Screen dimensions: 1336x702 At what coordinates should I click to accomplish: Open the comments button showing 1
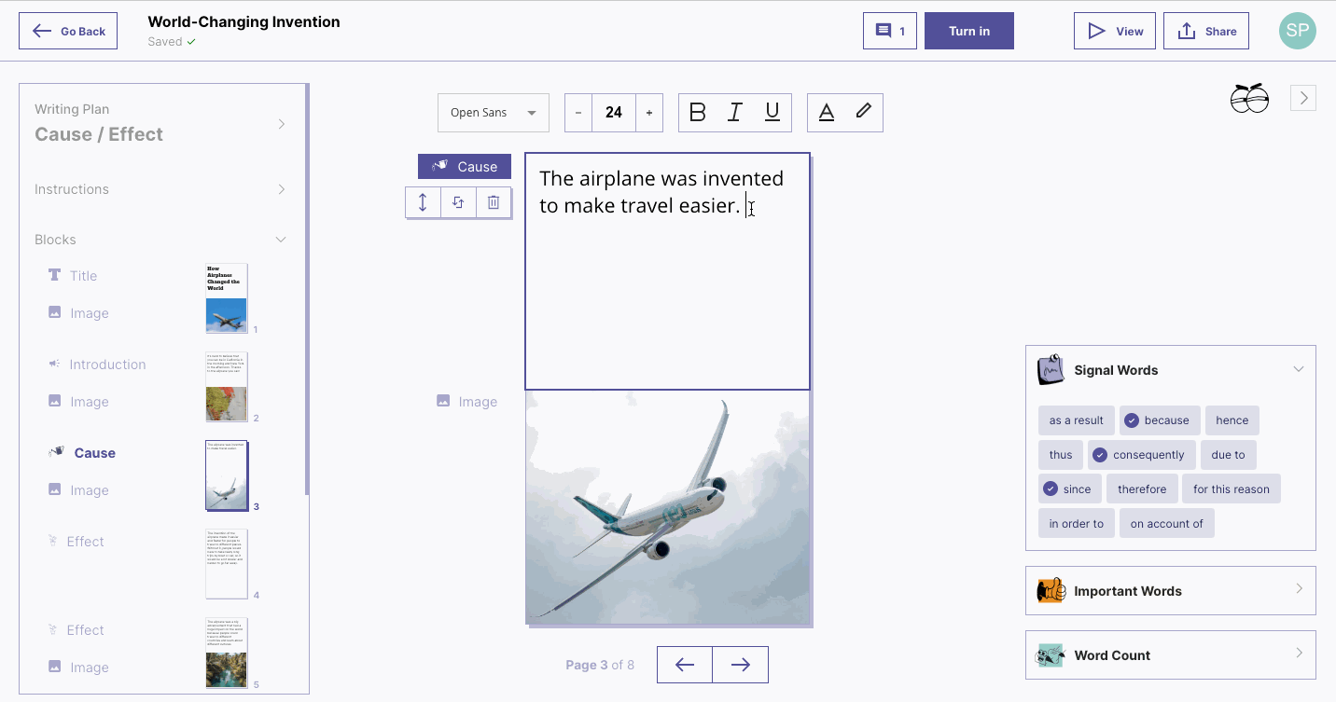(x=889, y=31)
